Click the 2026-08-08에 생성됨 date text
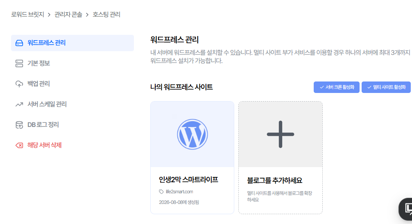Screen dimensions: 412x224 (179, 202)
